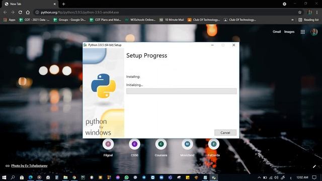The width and height of the screenshot is (322, 181).
Task: Open volume control in system tray
Action: tap(276, 177)
